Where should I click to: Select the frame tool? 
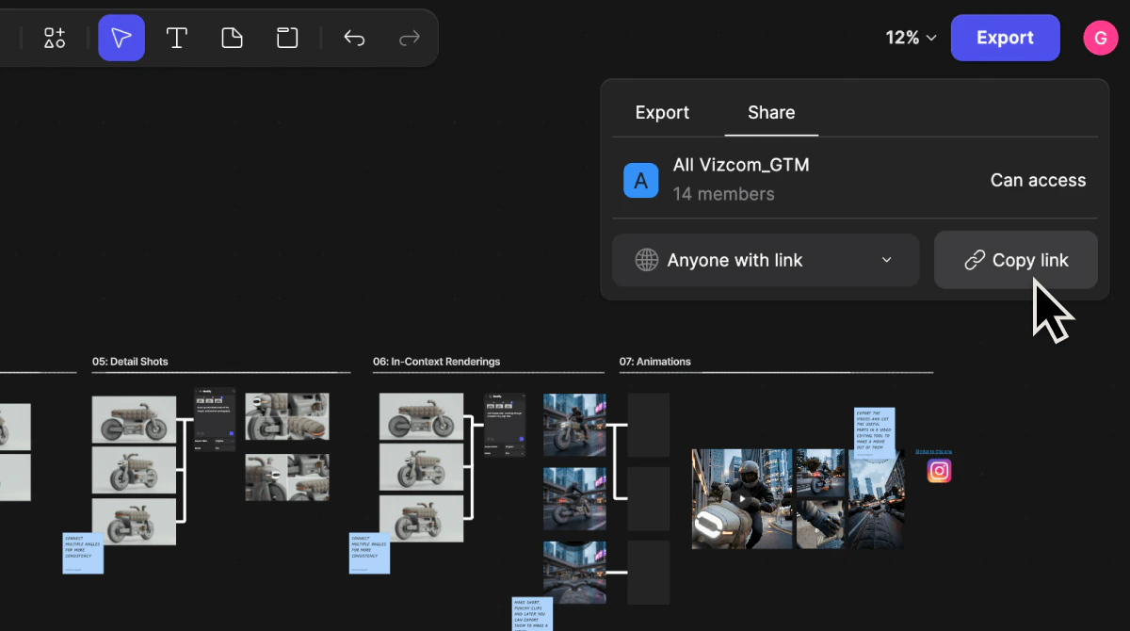click(287, 38)
